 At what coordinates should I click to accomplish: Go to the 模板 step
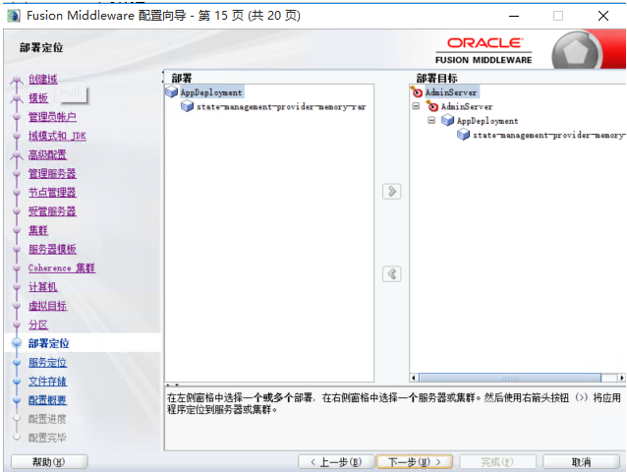pos(38,98)
